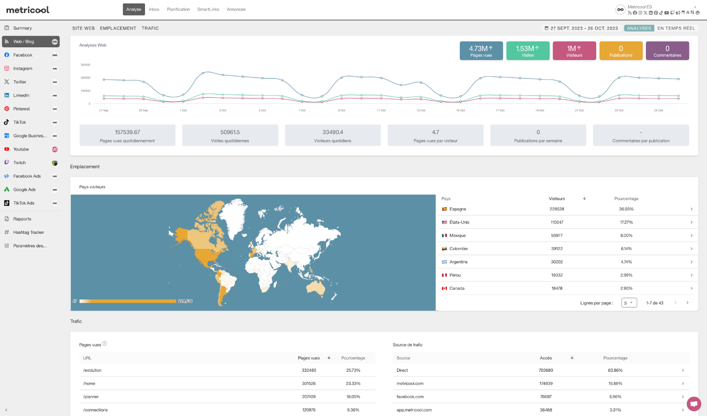Click the metricool logo
This screenshot has height=416, width=707.
[x=27, y=10]
